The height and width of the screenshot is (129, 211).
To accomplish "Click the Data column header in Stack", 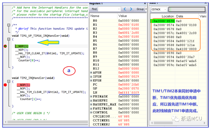I will pos(187,16).
